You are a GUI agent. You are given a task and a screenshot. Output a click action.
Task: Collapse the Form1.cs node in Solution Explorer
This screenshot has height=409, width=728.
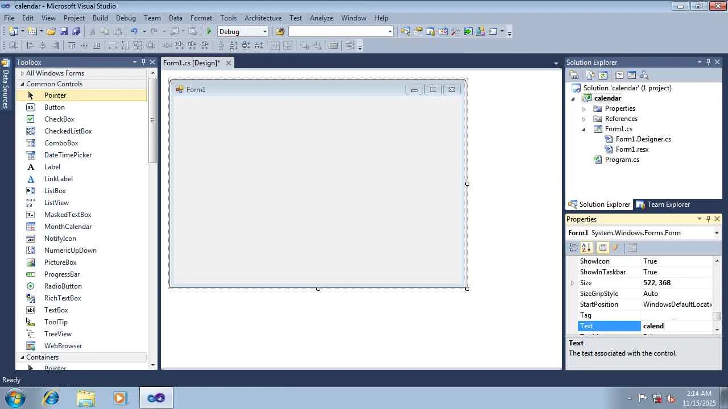(584, 129)
